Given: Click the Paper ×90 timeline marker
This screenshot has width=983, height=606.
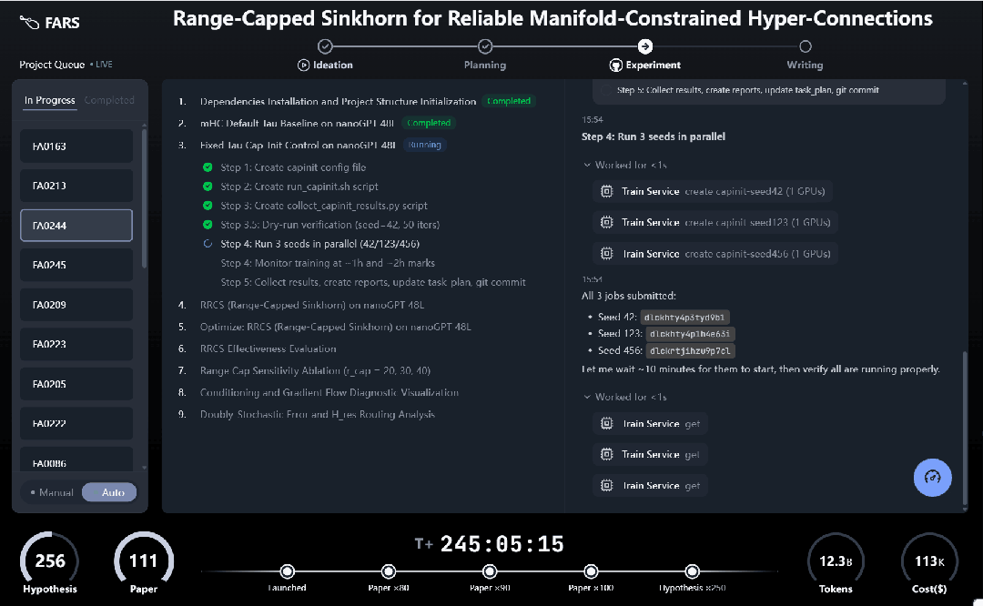Looking at the screenshot, I should point(490,571).
